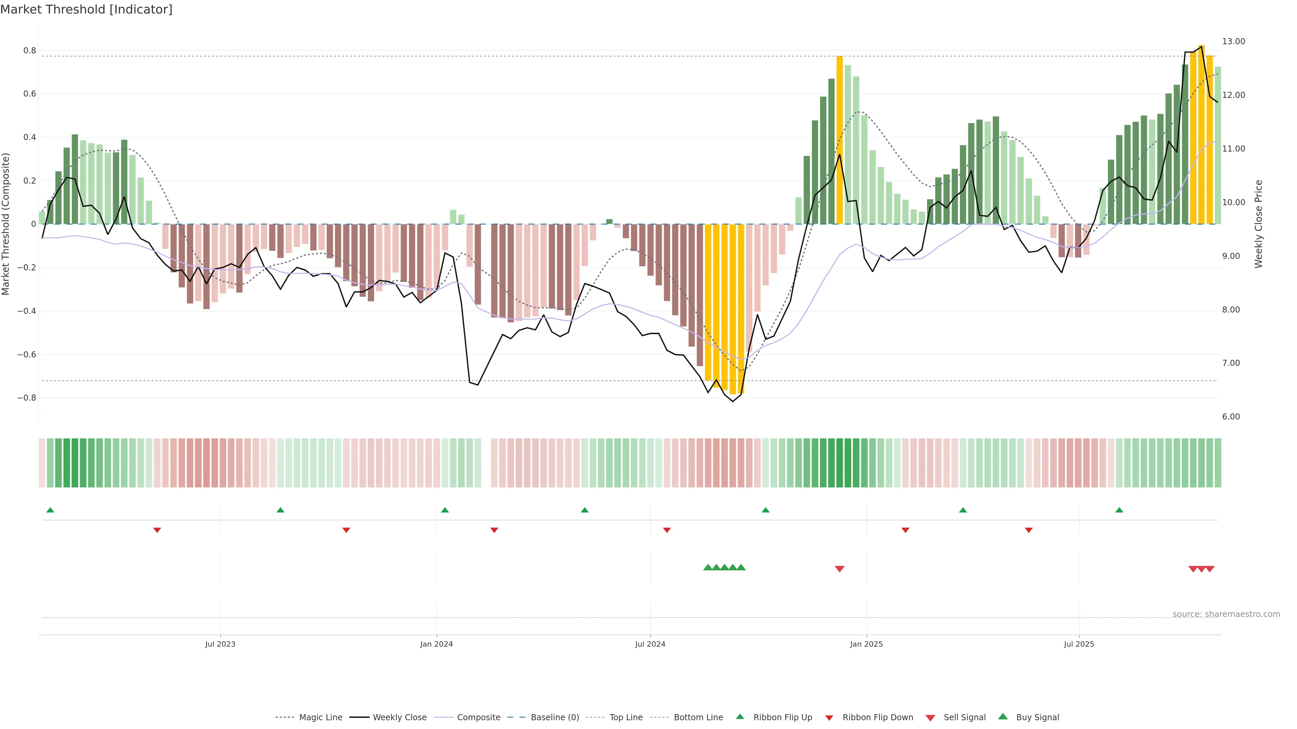Click Ribbon Flip Down legend triangle icon

[x=829, y=718]
